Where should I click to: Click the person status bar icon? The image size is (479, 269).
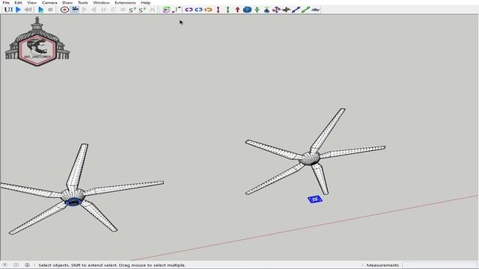pos(27,265)
